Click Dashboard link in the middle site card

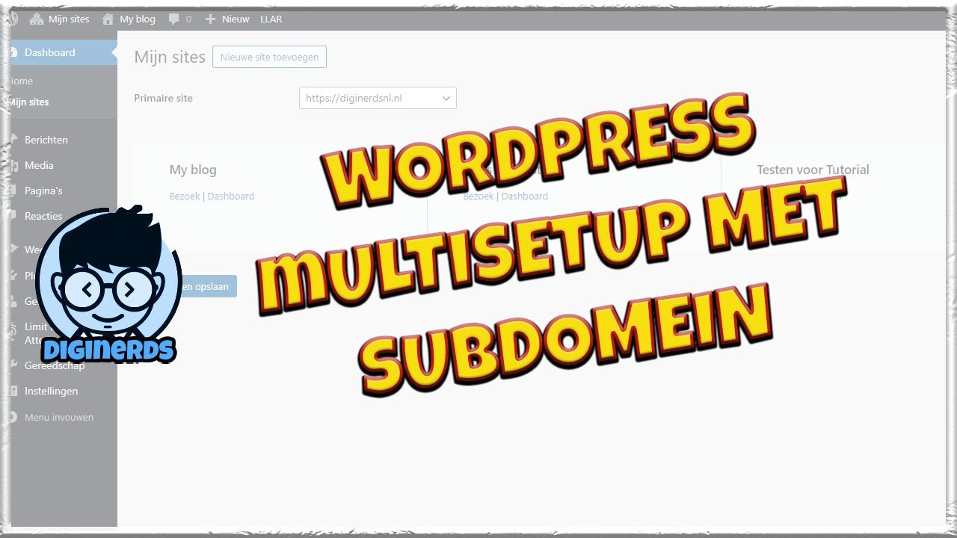click(x=525, y=196)
